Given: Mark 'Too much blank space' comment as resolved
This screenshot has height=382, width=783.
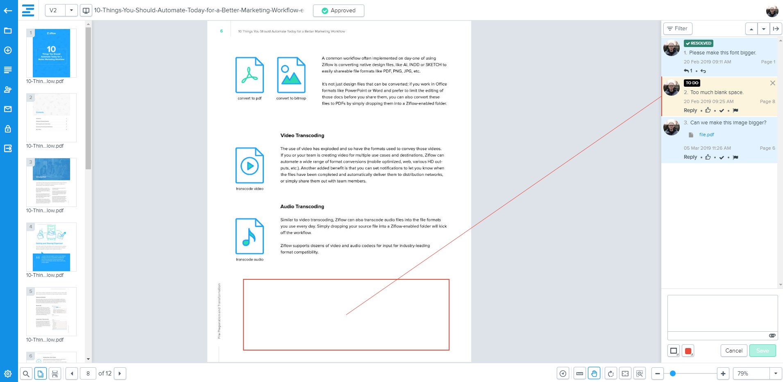Looking at the screenshot, I should tap(722, 110).
